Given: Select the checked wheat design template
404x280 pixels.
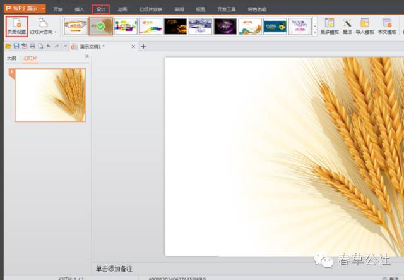Looking at the screenshot, I should click(101, 27).
